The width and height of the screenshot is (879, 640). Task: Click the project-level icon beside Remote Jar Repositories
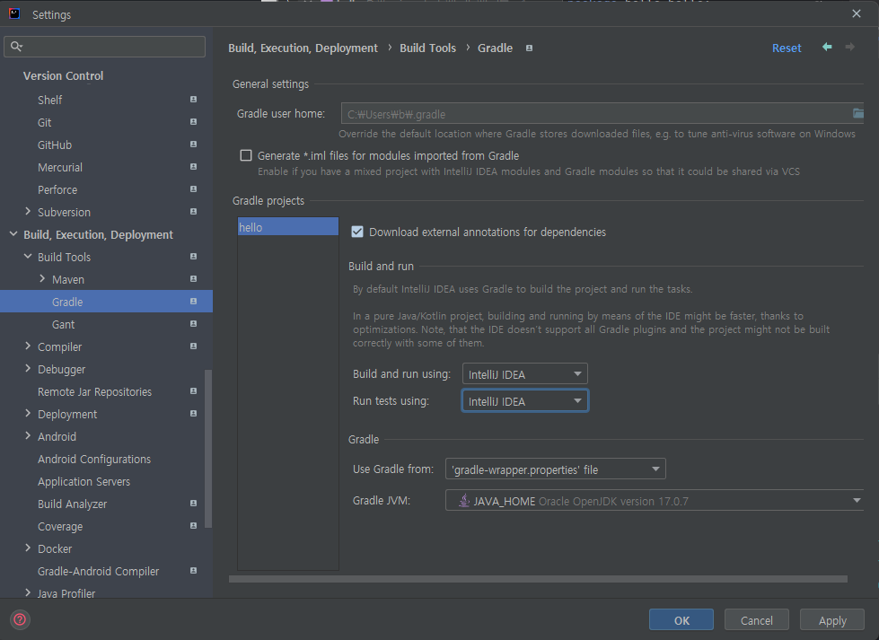click(193, 390)
